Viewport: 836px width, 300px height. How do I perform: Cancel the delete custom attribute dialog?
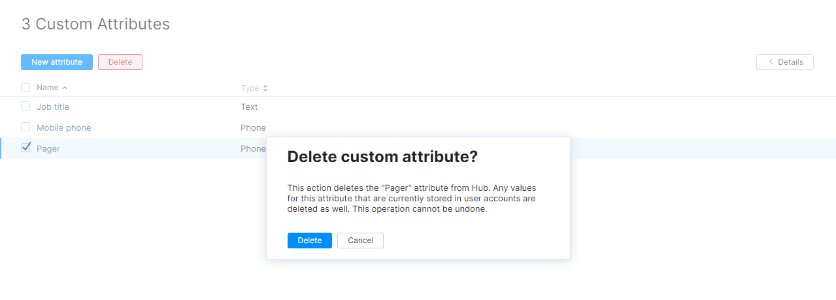[360, 241]
